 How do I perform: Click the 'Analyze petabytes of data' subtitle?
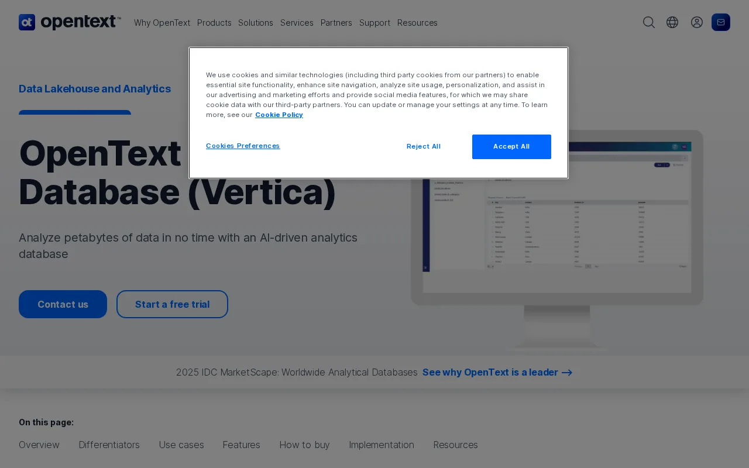[x=188, y=246]
